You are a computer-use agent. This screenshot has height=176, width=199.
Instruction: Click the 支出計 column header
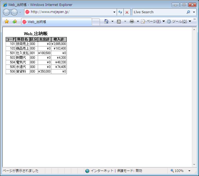[44, 39]
